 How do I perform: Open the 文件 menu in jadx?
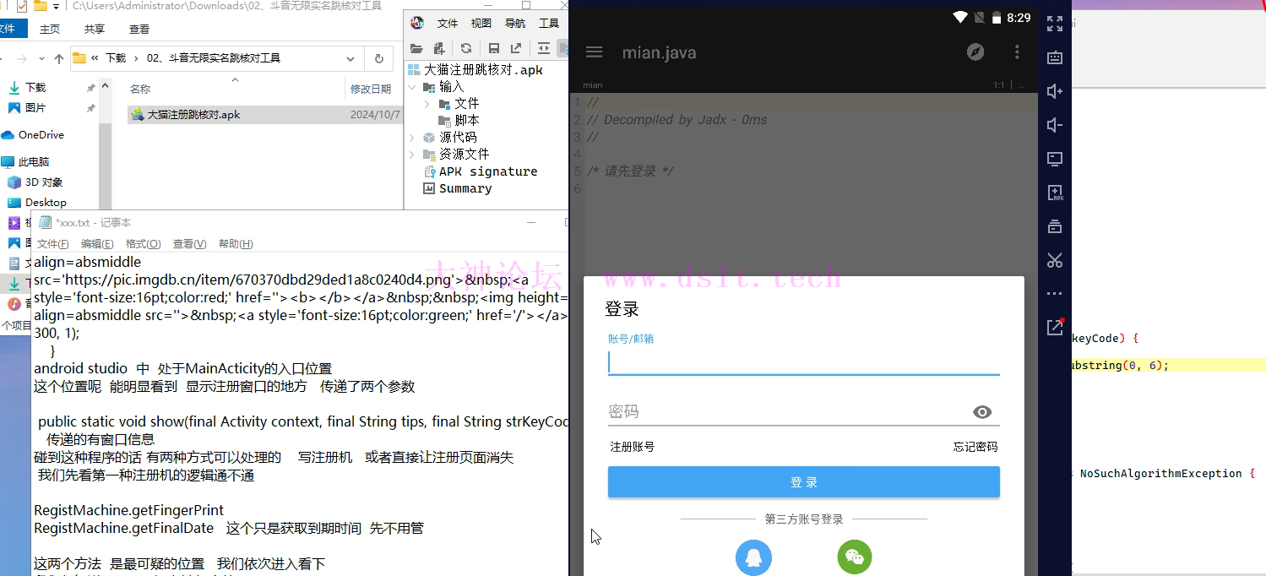click(448, 24)
